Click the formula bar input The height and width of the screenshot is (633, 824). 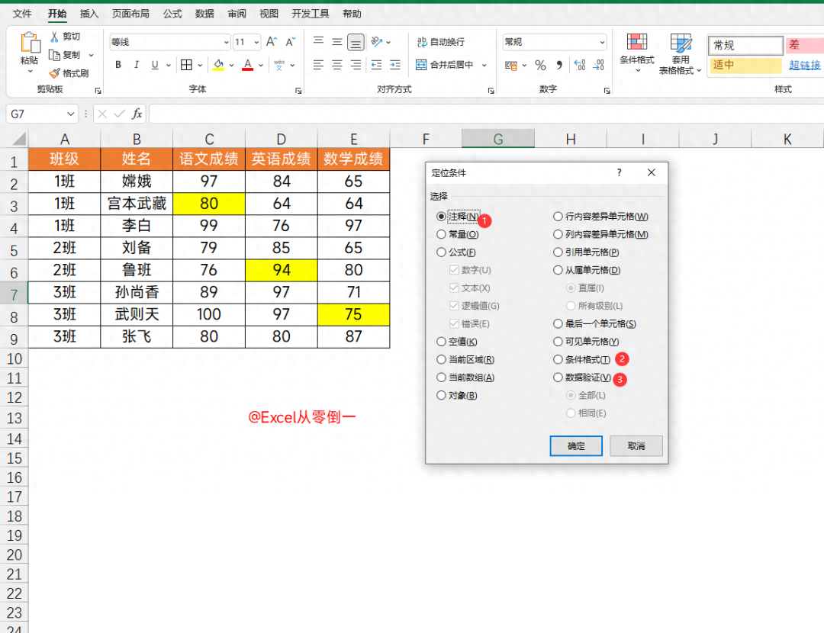coord(486,114)
